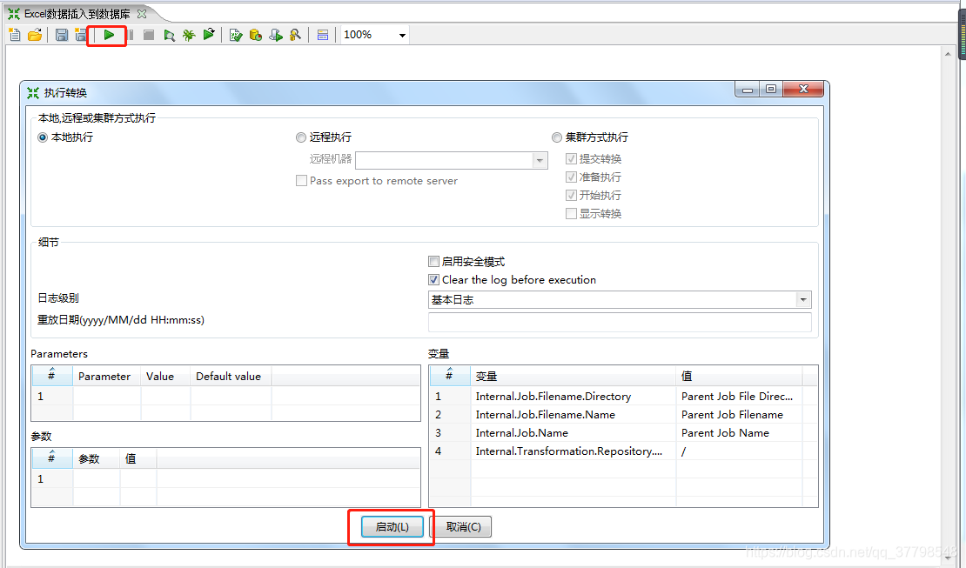Select the first Parameters table row
966x568 pixels.
225,396
